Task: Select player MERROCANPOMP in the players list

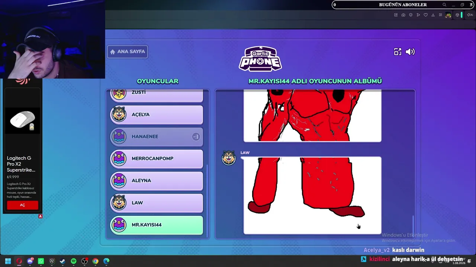Action: click(157, 159)
